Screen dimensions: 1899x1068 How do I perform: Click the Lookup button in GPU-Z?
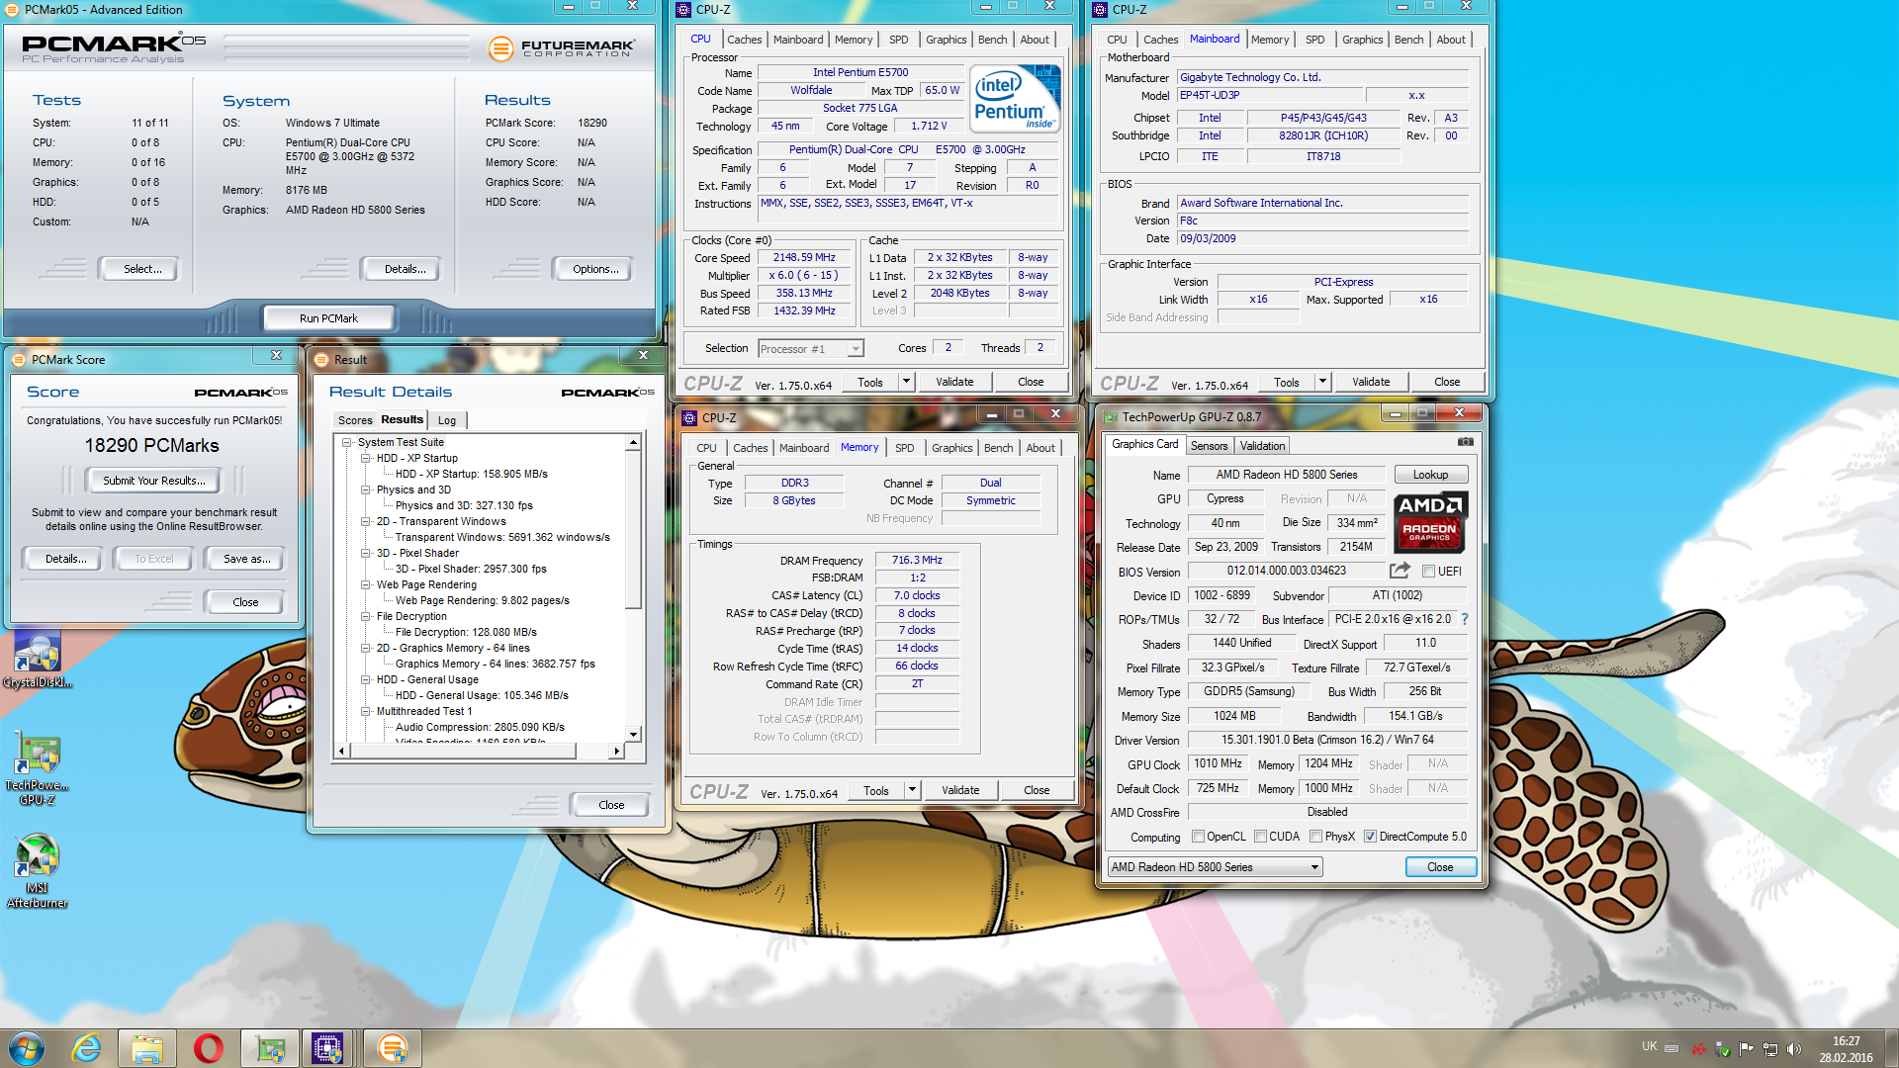coord(1430,475)
